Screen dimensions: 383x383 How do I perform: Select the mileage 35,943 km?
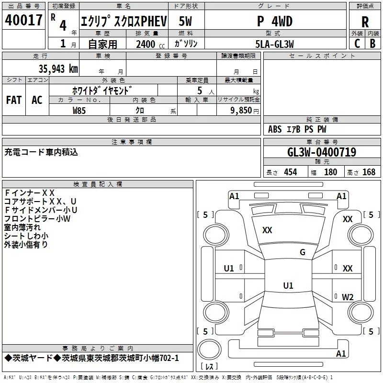tap(58, 69)
